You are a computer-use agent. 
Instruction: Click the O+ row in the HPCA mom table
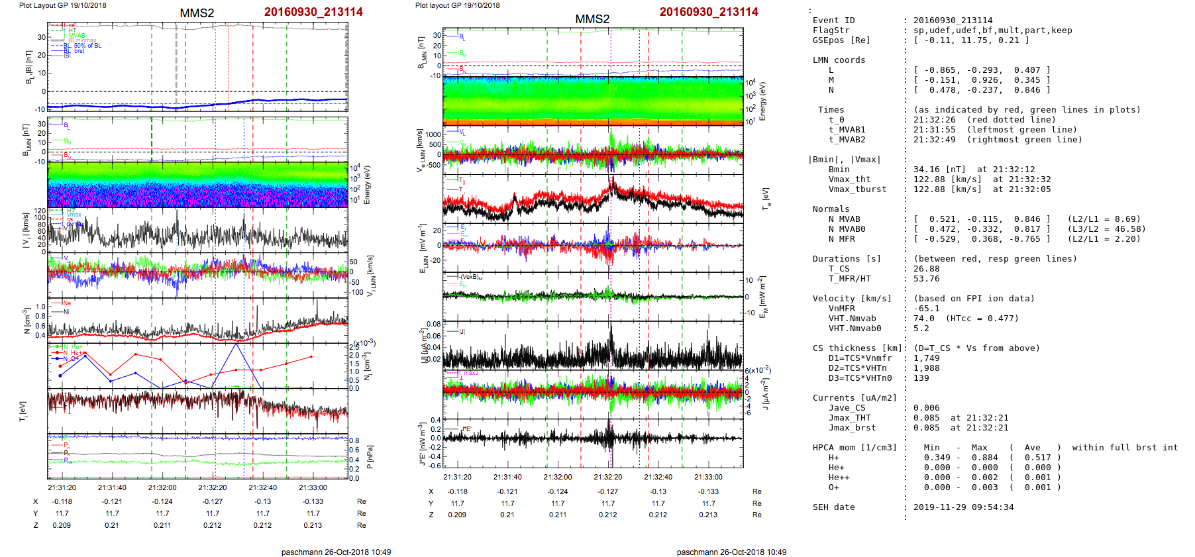coord(833,487)
